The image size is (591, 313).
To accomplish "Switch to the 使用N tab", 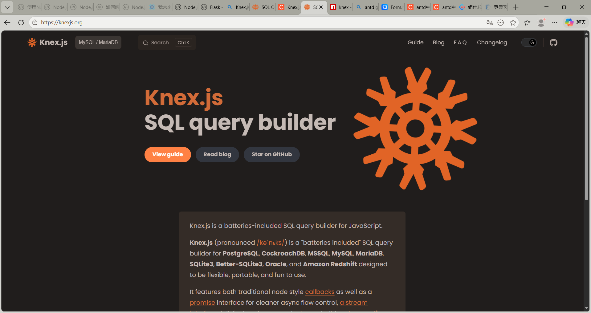I will [x=29, y=7].
